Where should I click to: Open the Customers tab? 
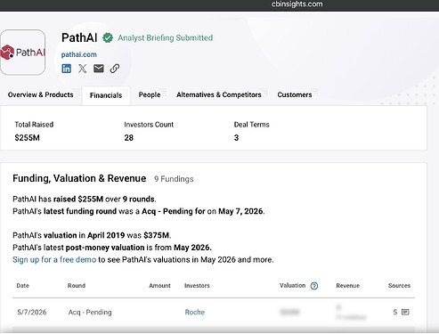tap(295, 94)
